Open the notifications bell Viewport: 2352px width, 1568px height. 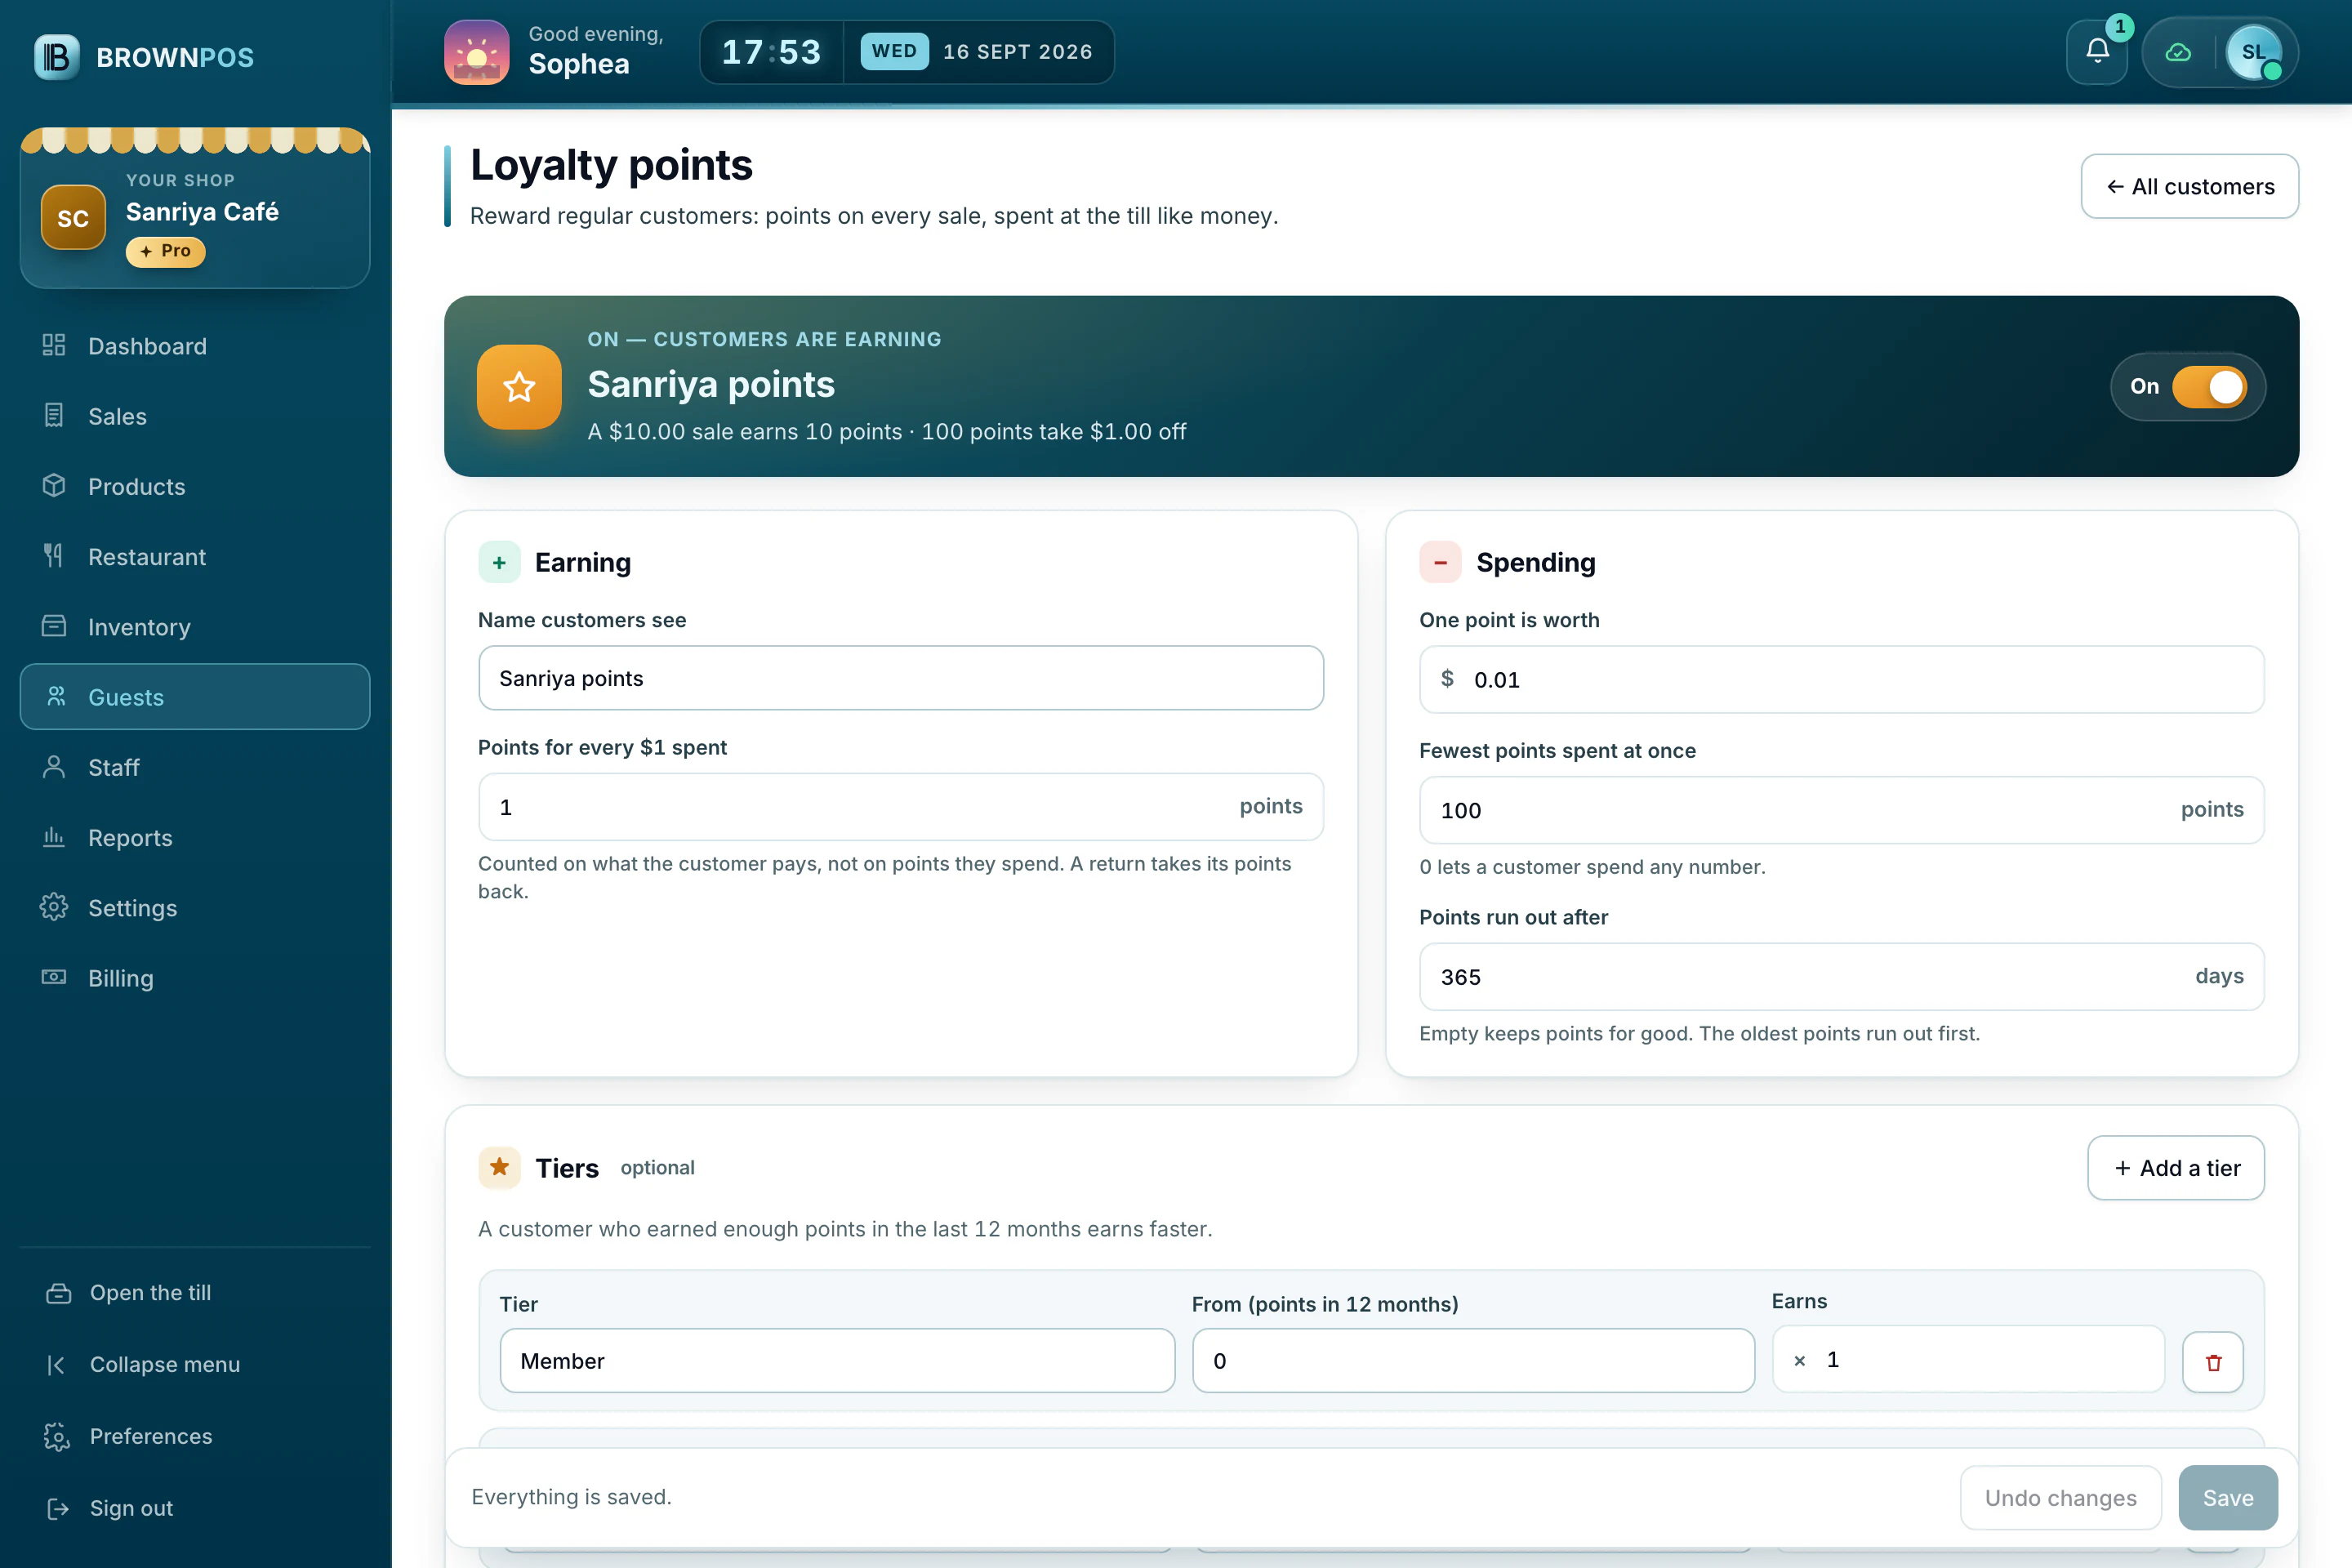tap(2097, 52)
